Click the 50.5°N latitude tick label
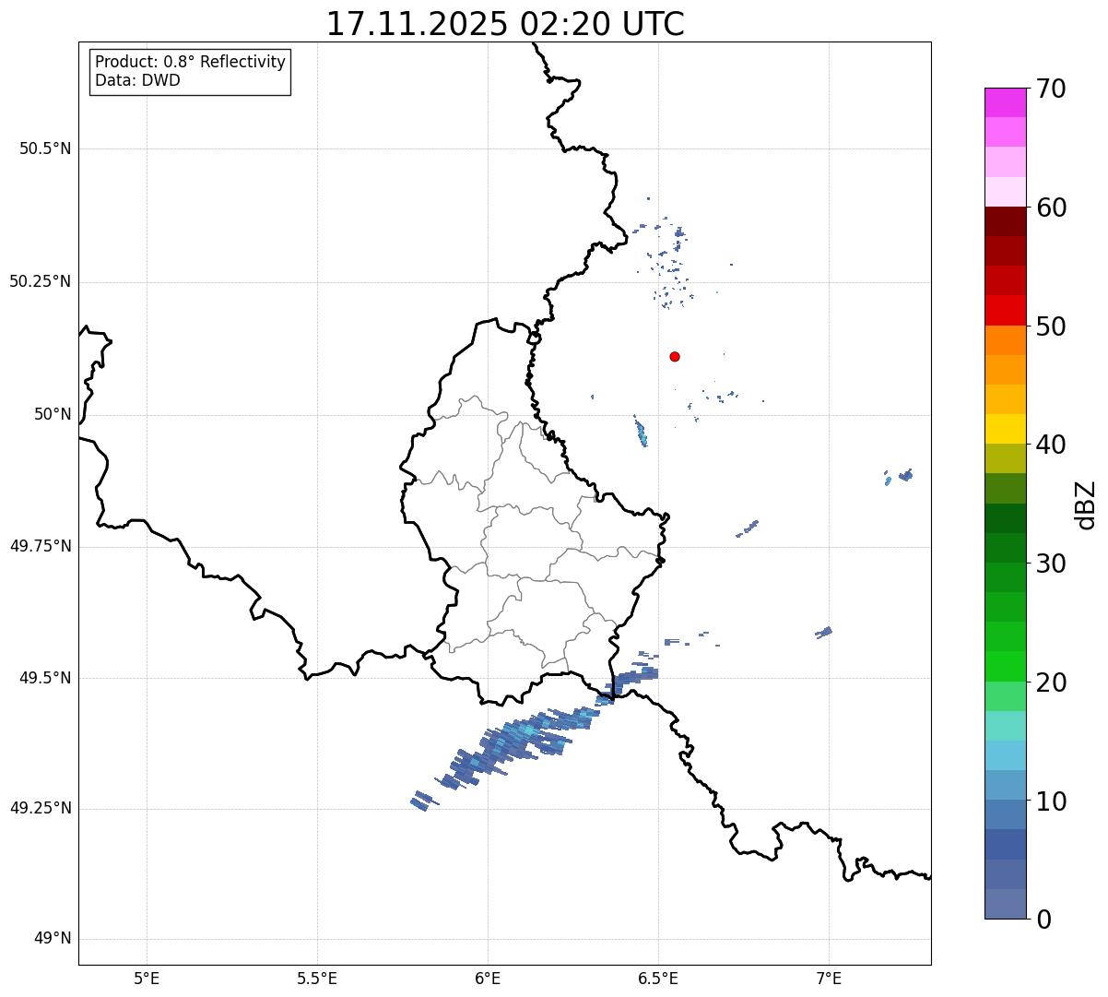1108x997 pixels. click(45, 149)
